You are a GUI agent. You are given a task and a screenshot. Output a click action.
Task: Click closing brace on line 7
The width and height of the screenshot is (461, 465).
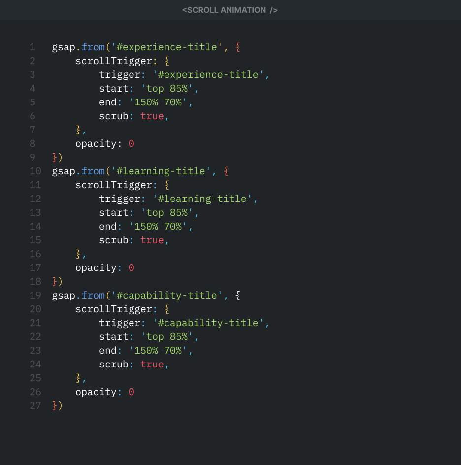coord(78,130)
